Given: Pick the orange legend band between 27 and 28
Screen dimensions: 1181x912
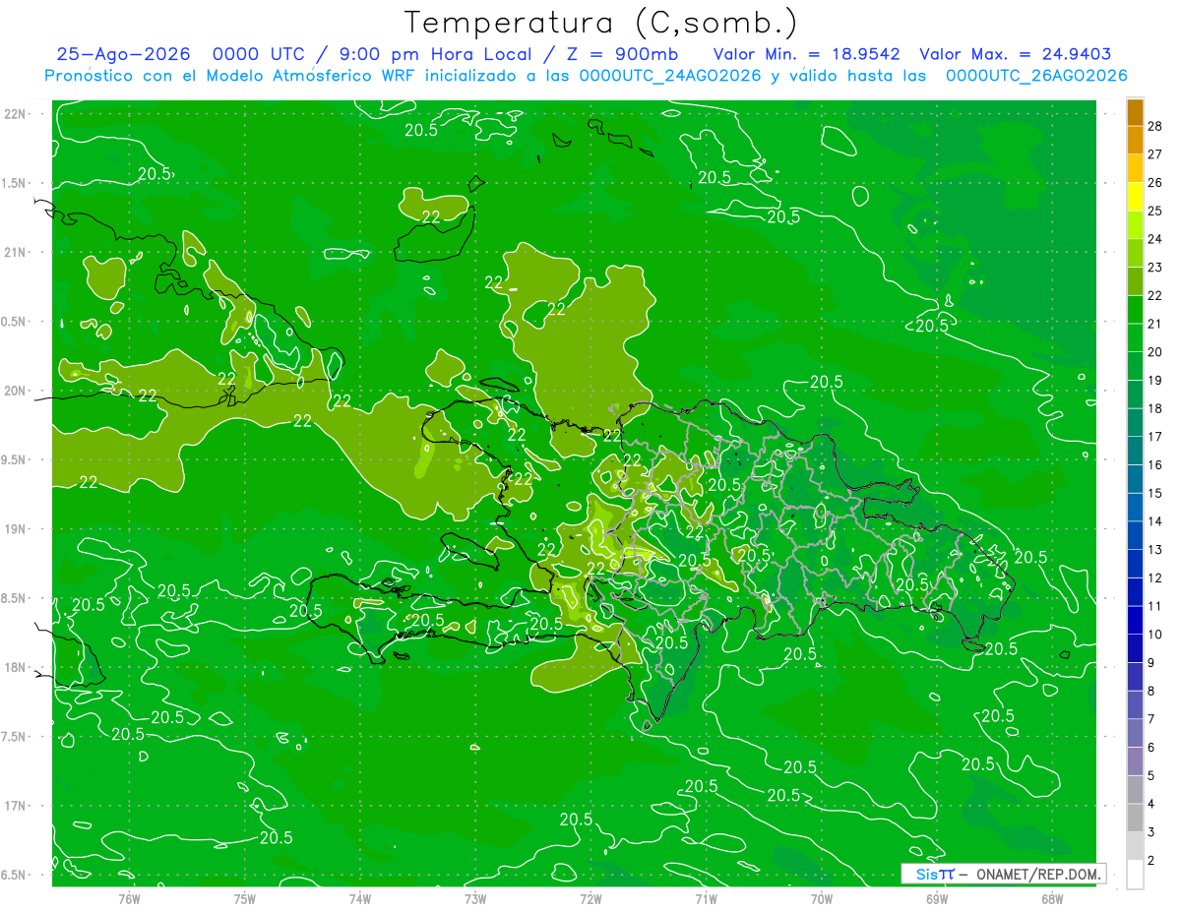Looking at the screenshot, I should pos(1135,140).
